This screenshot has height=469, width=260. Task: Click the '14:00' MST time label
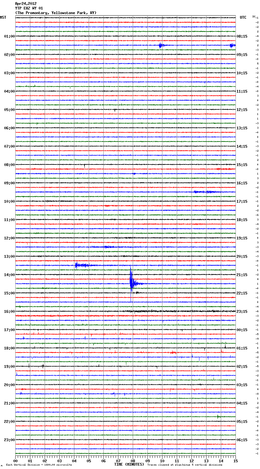point(9,275)
